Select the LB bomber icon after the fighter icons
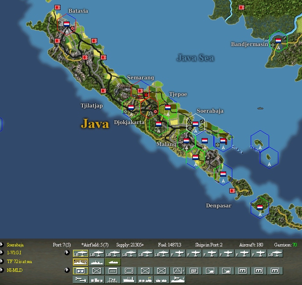The width and height of the screenshot is (302, 285). [275, 253]
